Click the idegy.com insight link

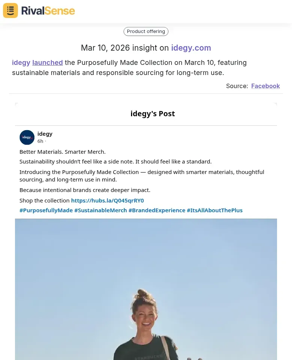191,48
